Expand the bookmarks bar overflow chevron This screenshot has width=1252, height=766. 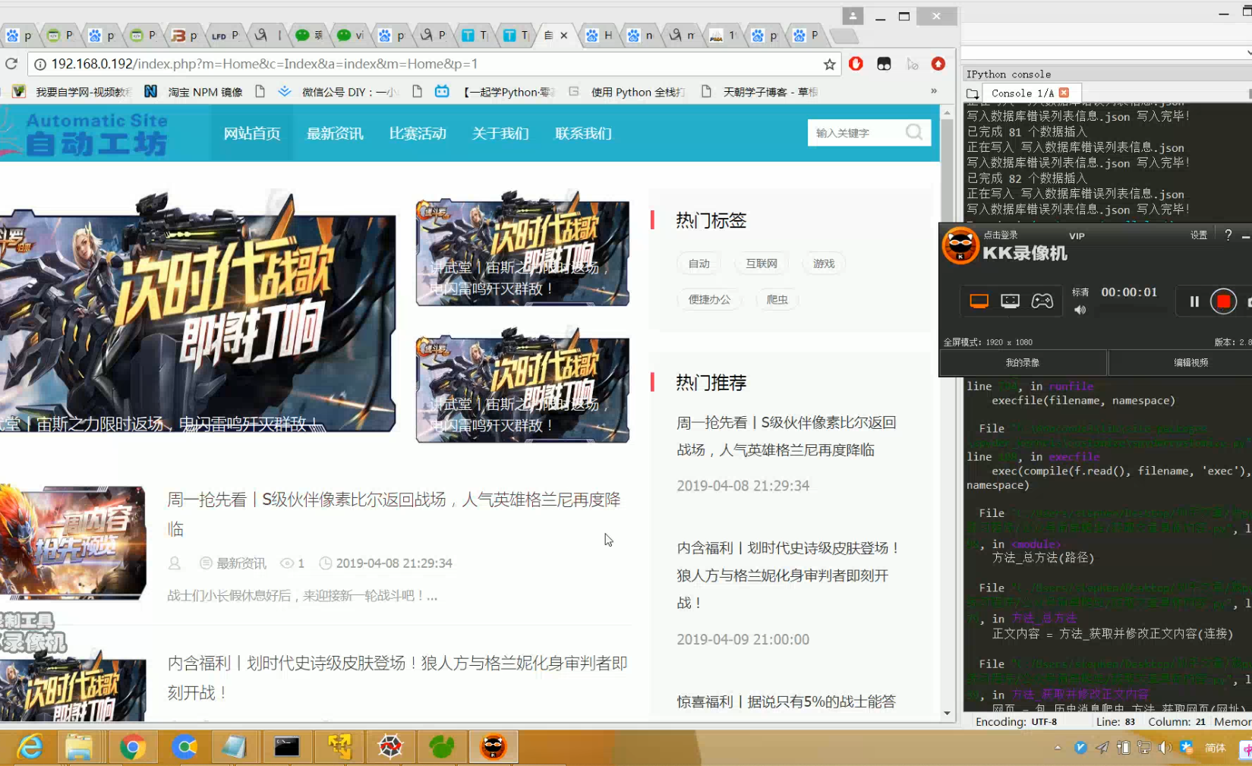point(934,91)
